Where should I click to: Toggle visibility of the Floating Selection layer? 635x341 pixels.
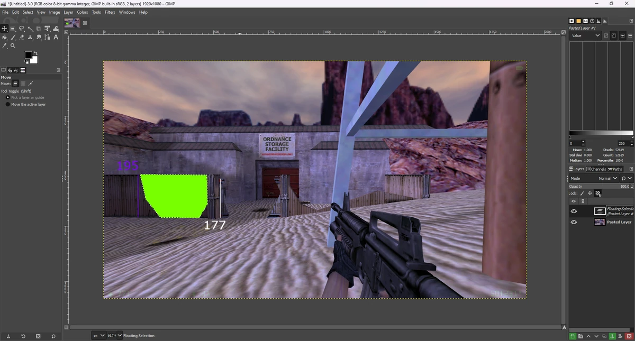point(574,211)
